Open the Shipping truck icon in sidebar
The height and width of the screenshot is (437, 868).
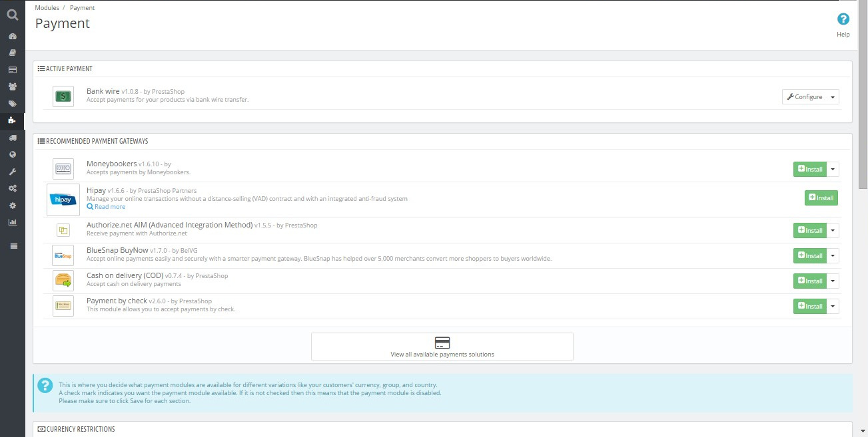(x=12, y=138)
